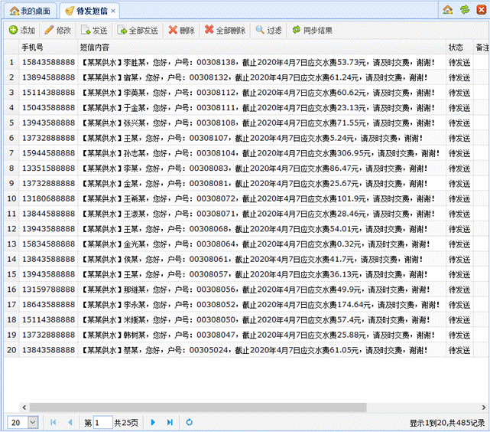
Task: Open the 过滤 (filter) search tool
Action: coord(269,31)
